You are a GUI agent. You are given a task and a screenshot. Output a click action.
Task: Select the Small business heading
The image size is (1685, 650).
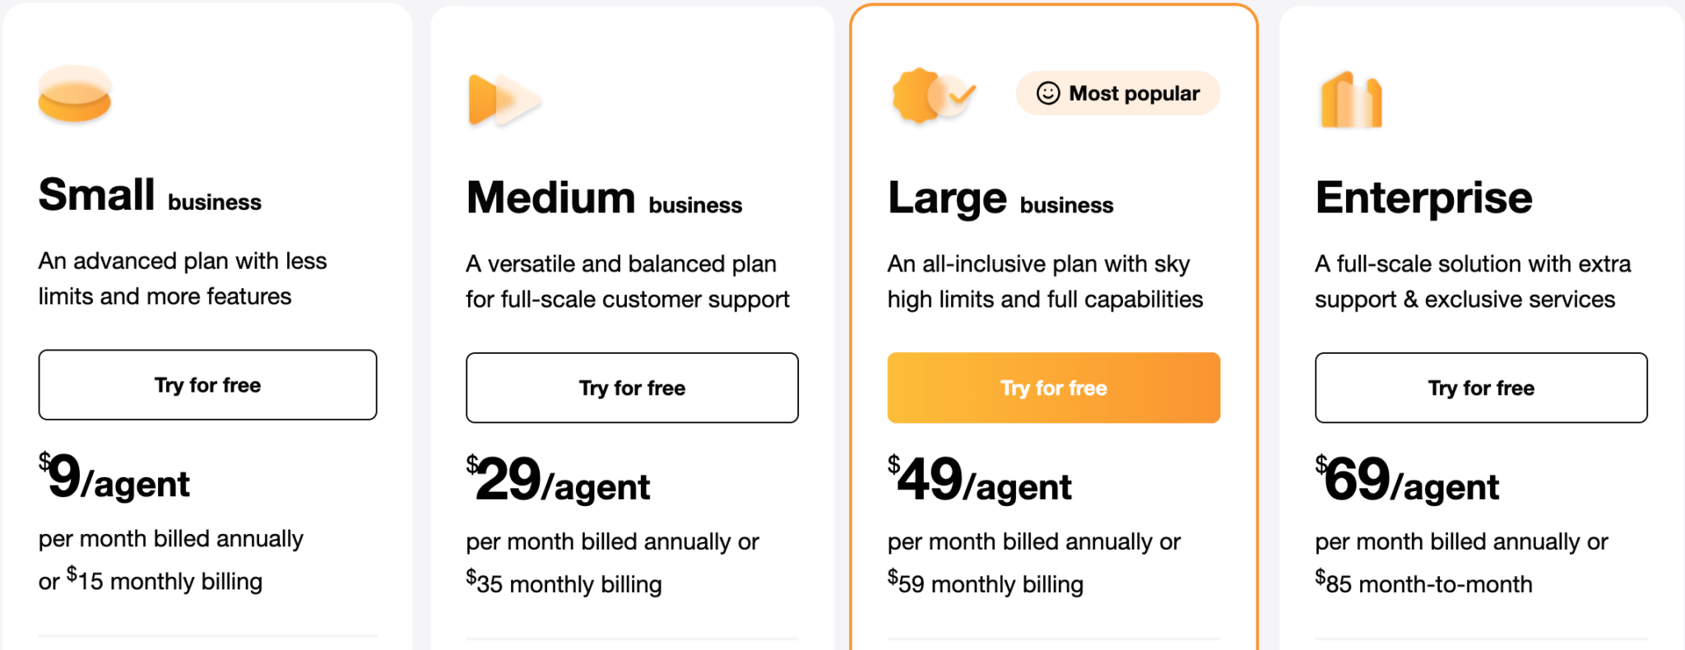click(150, 196)
